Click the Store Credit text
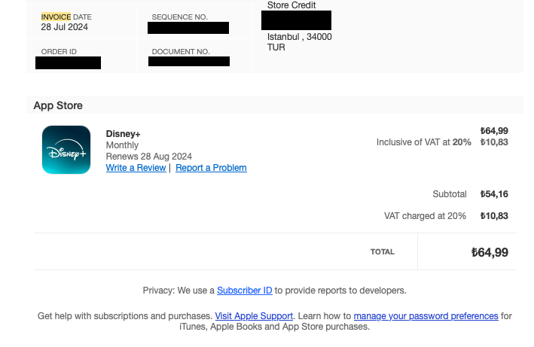This screenshot has height=347, width=534. coord(291,5)
